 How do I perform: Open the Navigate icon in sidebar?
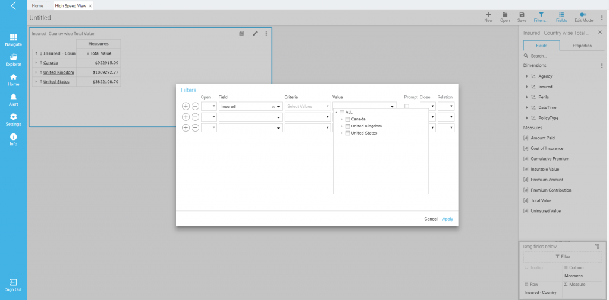click(x=13, y=37)
